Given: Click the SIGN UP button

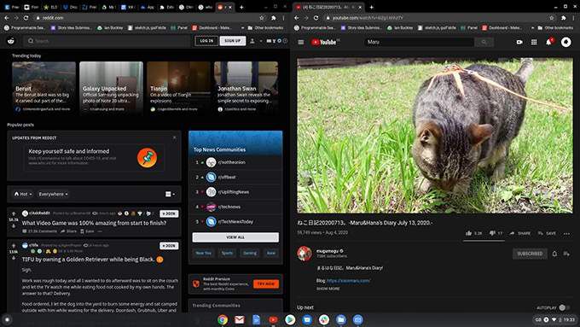Looking at the screenshot, I should [233, 41].
